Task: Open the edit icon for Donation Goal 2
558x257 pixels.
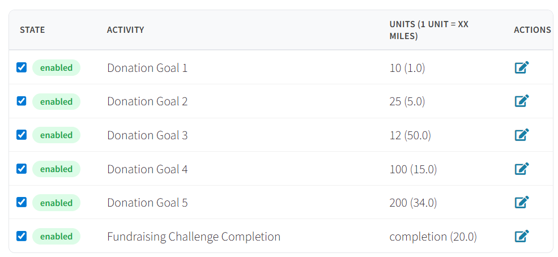Action: point(522,101)
